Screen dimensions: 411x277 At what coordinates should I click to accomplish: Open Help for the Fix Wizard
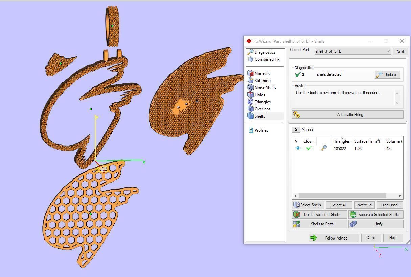[393, 238]
